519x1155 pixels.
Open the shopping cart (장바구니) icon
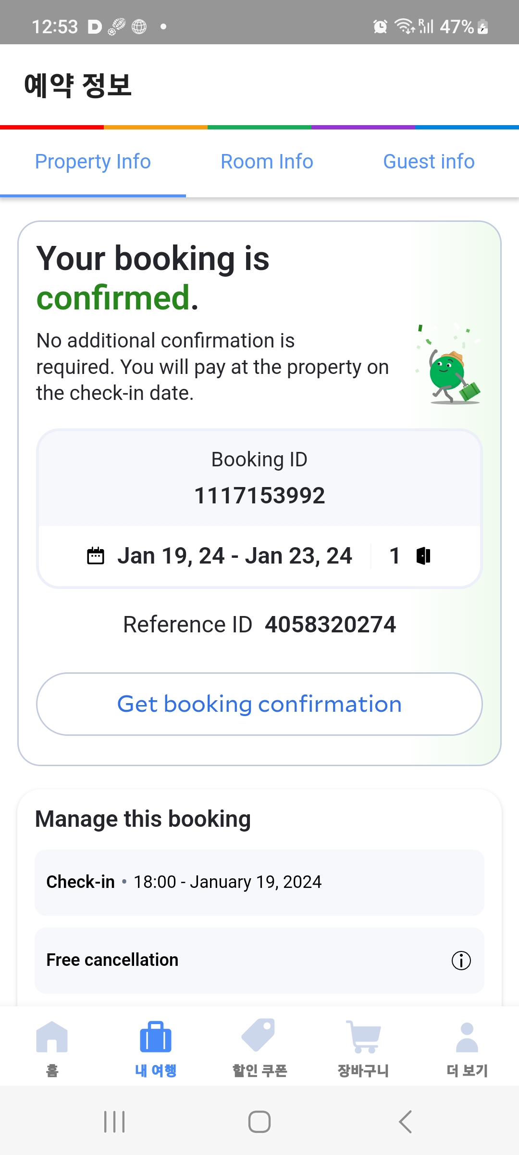(x=363, y=1037)
